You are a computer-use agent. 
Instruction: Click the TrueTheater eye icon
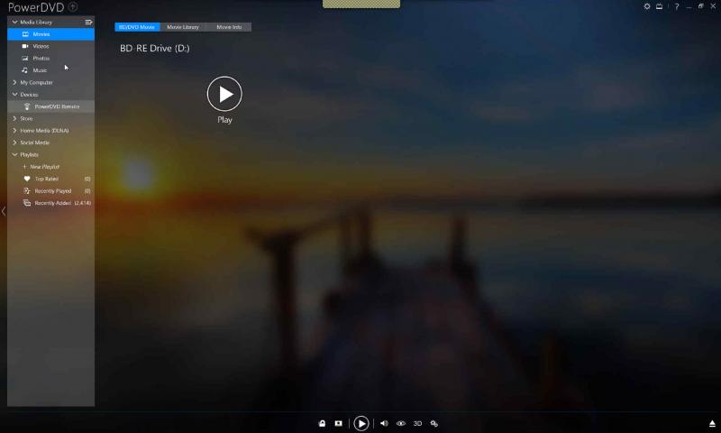pyautogui.click(x=401, y=423)
